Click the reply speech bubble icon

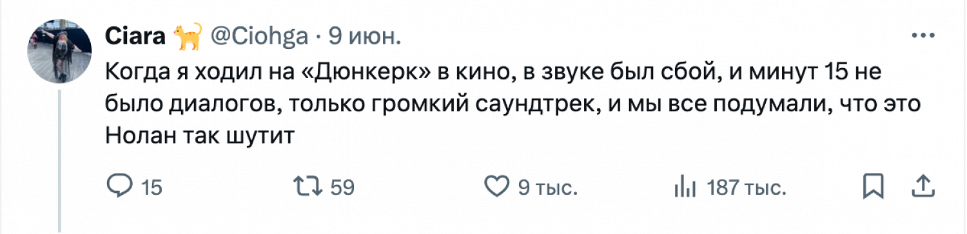pos(119,187)
